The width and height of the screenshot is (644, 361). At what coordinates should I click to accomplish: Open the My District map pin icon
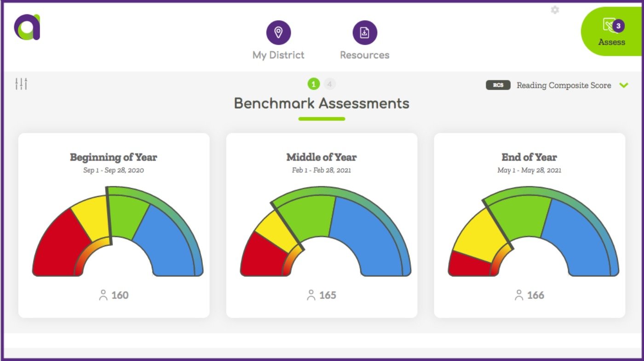279,33
